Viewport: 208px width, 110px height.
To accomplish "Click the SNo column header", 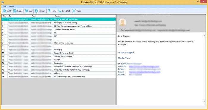I will [x=4, y=16].
